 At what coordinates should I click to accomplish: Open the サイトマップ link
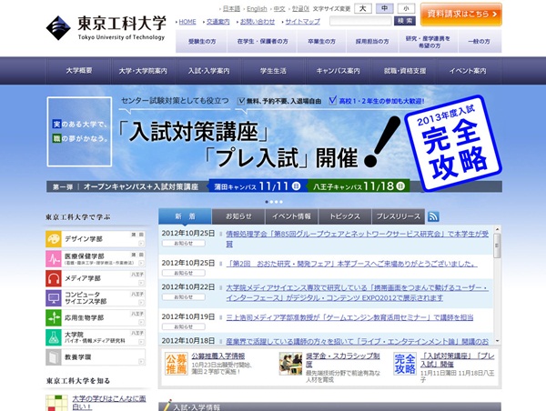(303, 22)
